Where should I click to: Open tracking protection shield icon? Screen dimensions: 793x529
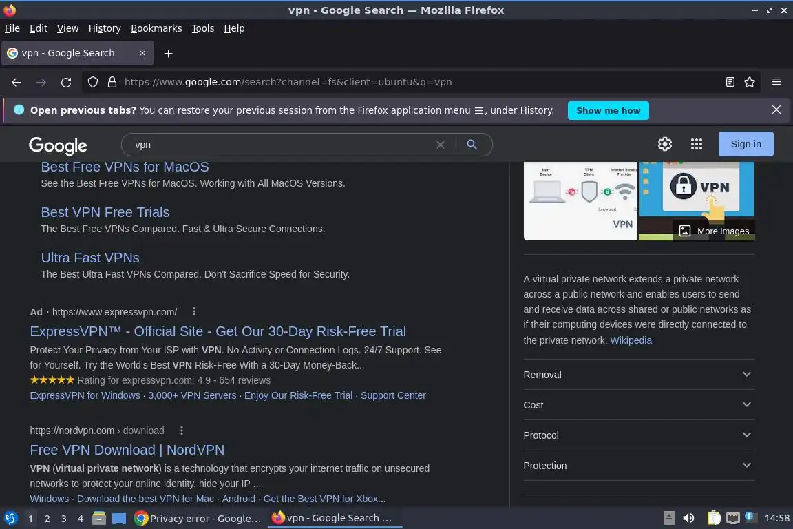coord(92,82)
